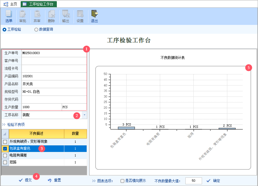Enable the 是否横向展示 checkbox

click(x=122, y=181)
